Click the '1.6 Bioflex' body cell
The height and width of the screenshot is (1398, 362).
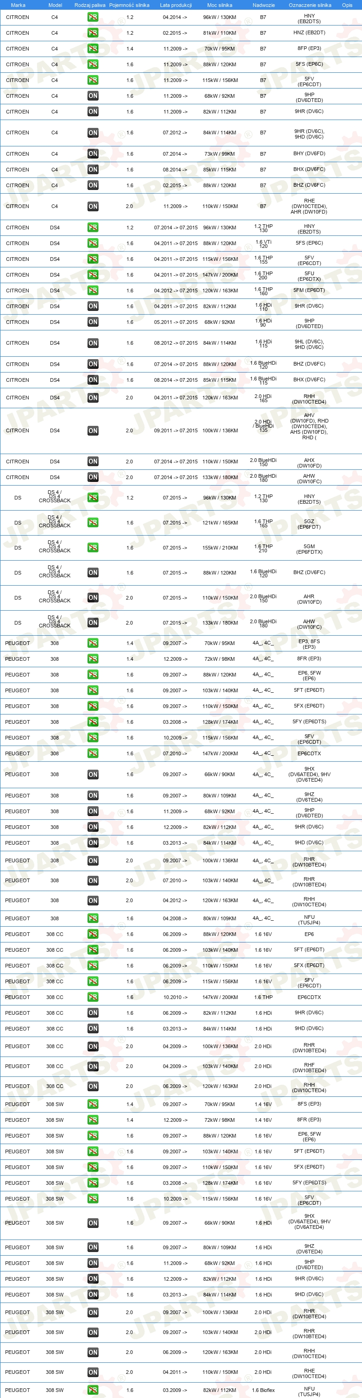point(263,1391)
